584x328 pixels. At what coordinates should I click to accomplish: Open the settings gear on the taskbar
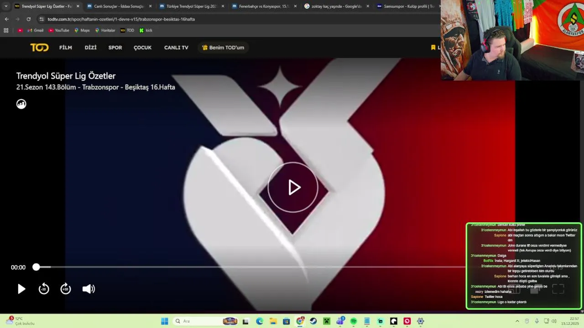click(x=421, y=321)
